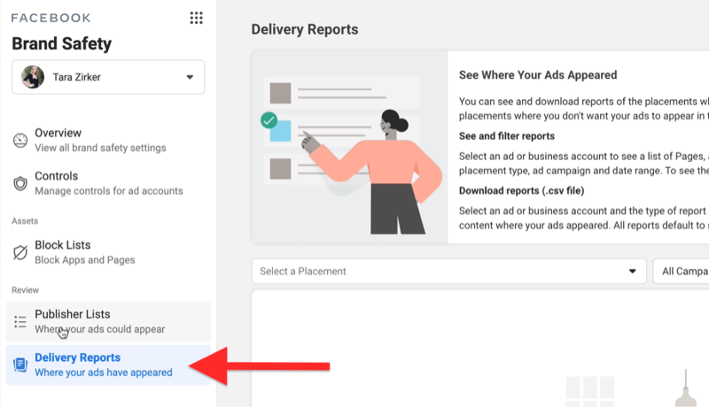Open Controls for ad accounts
The height and width of the screenshot is (407, 709).
click(108, 183)
